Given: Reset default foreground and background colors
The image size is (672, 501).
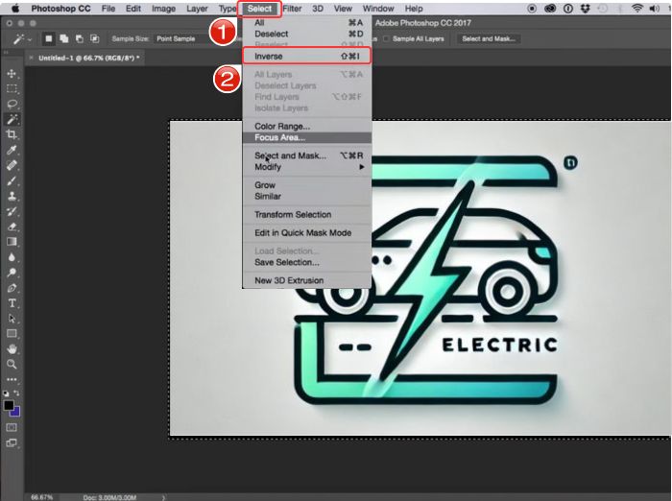Looking at the screenshot, I should pyautogui.click(x=6, y=393).
